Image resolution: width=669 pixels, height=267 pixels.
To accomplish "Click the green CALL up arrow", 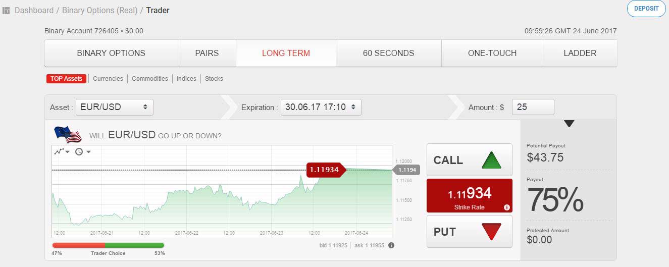I will pyautogui.click(x=491, y=160).
